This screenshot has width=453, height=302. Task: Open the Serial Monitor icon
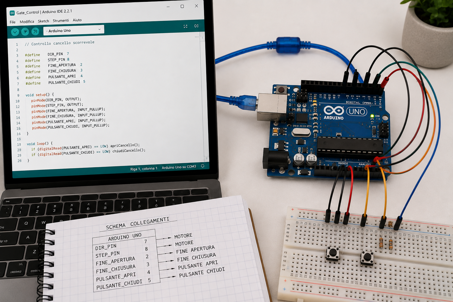tap(196, 26)
